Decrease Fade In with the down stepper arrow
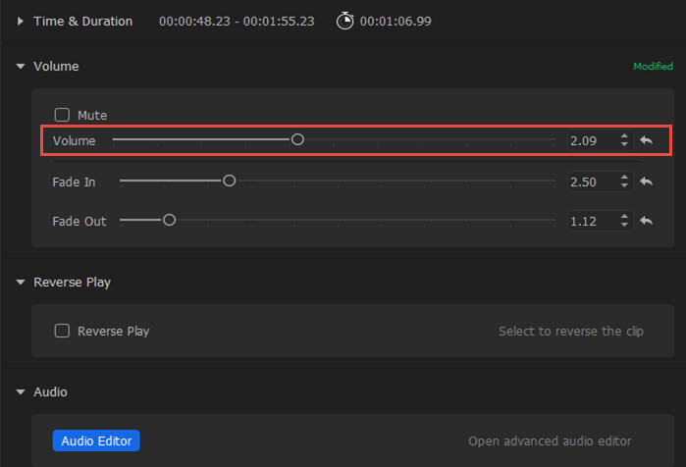The width and height of the screenshot is (686, 467). 625,186
